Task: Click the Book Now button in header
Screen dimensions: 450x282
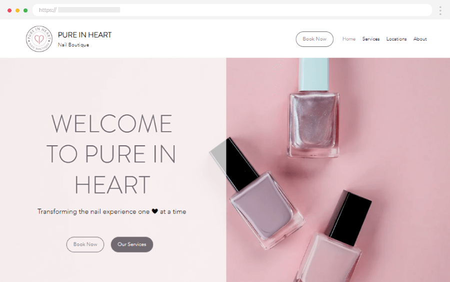Action: 314,39
